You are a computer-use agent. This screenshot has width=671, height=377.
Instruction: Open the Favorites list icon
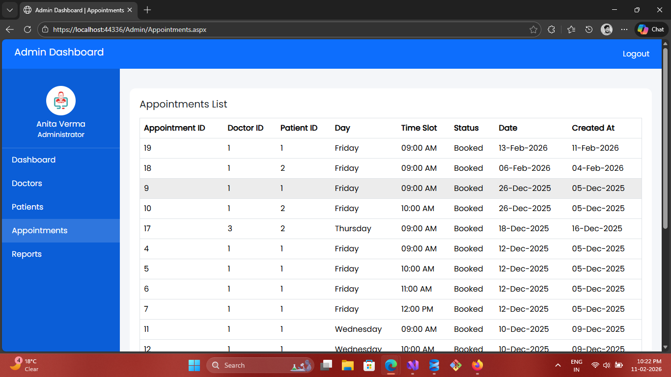click(571, 29)
